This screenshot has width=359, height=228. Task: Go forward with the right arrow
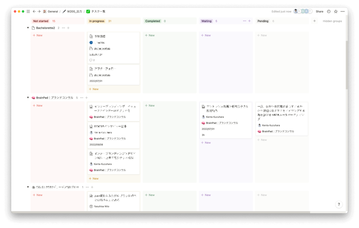(x=39, y=12)
